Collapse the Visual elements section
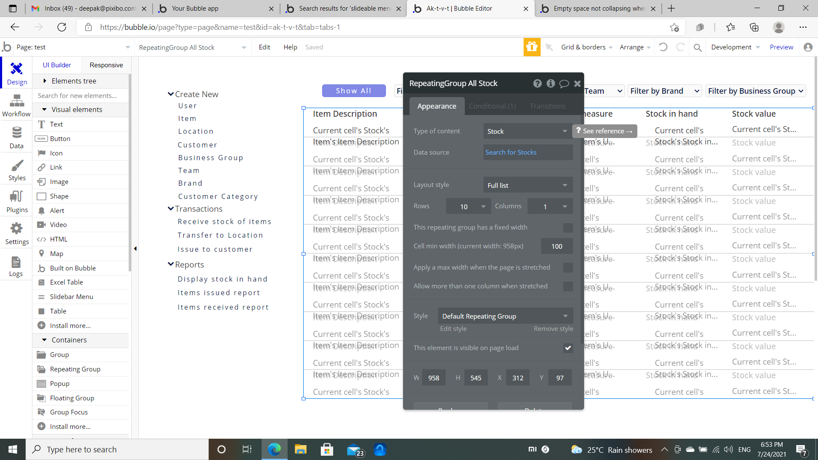Screen dimensions: 818x460 44,109
